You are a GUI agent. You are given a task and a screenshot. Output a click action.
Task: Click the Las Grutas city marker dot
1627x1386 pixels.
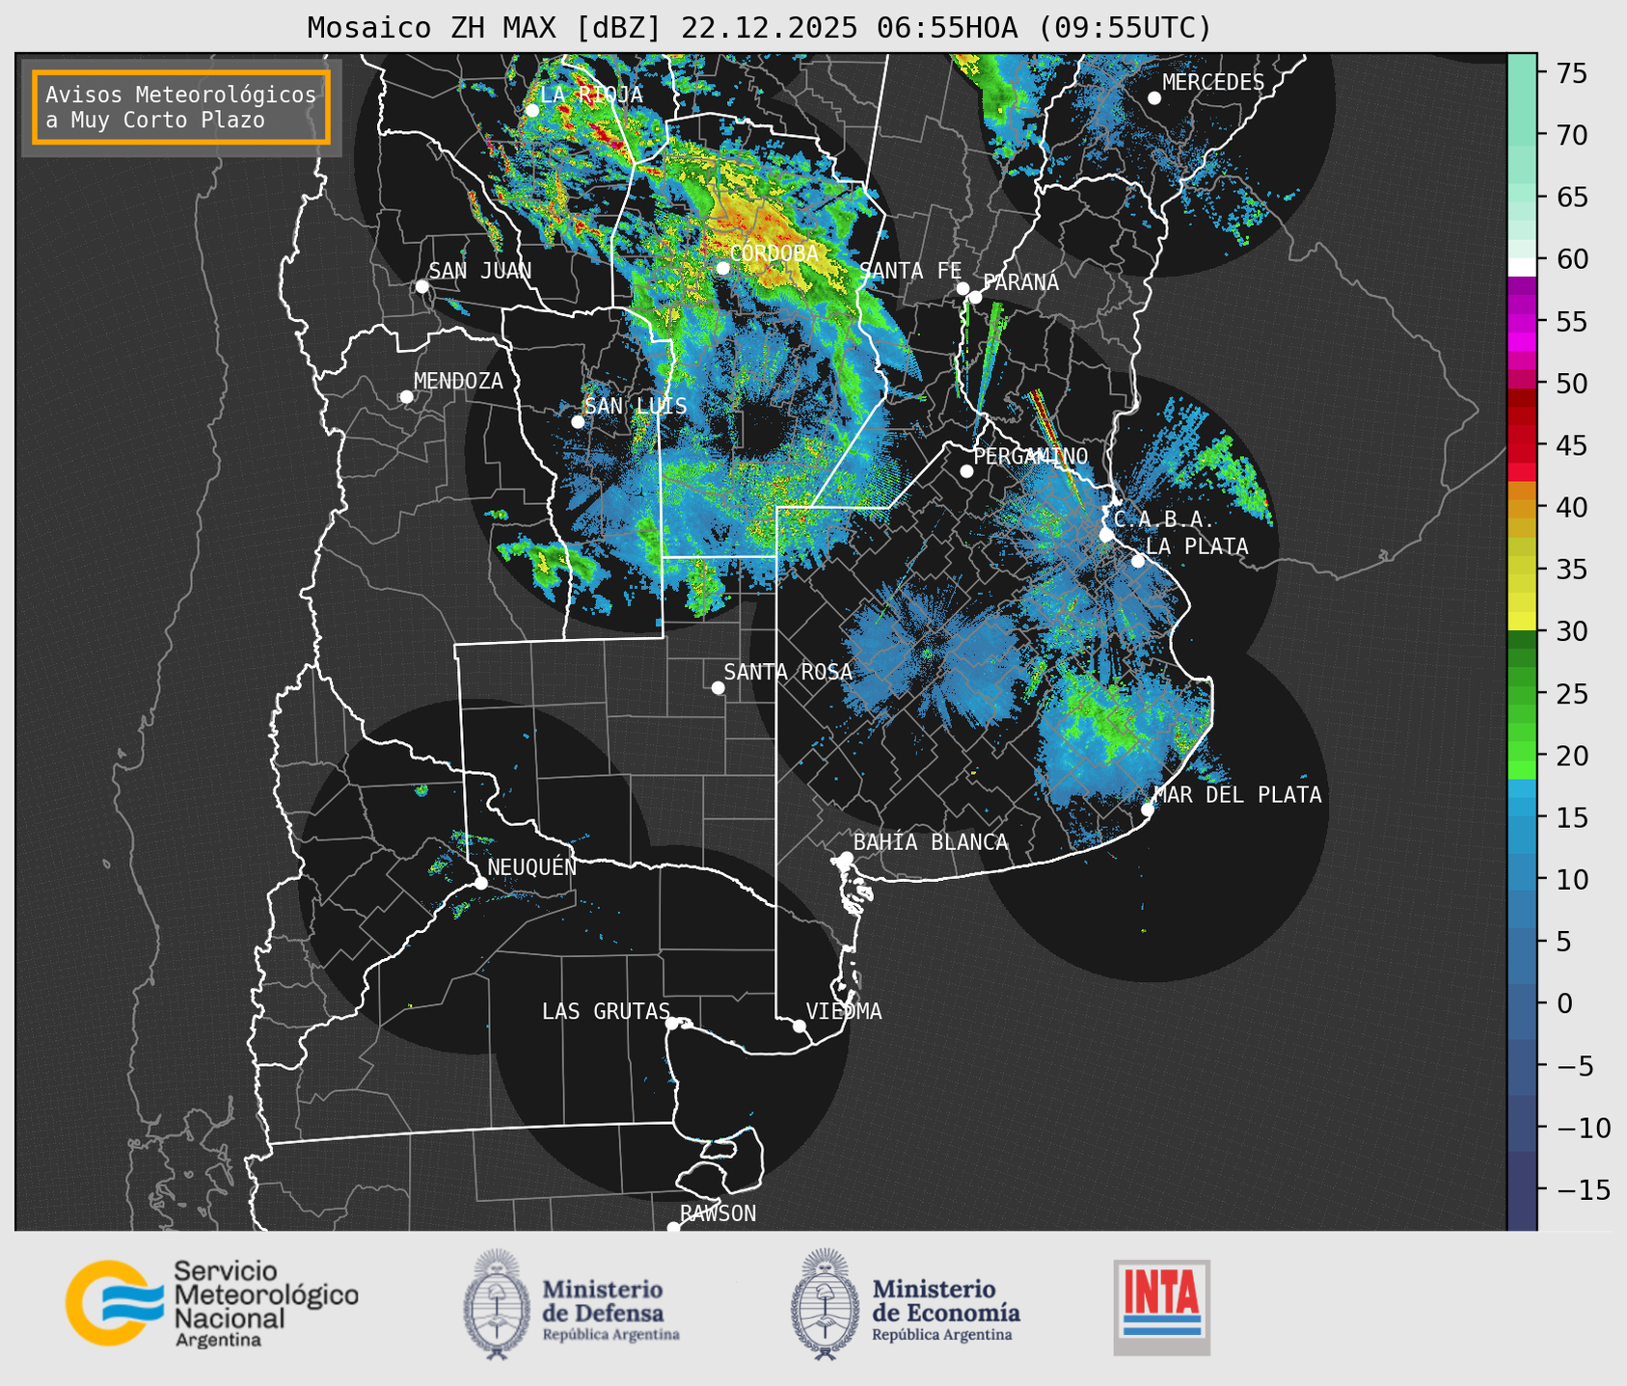tap(672, 1024)
